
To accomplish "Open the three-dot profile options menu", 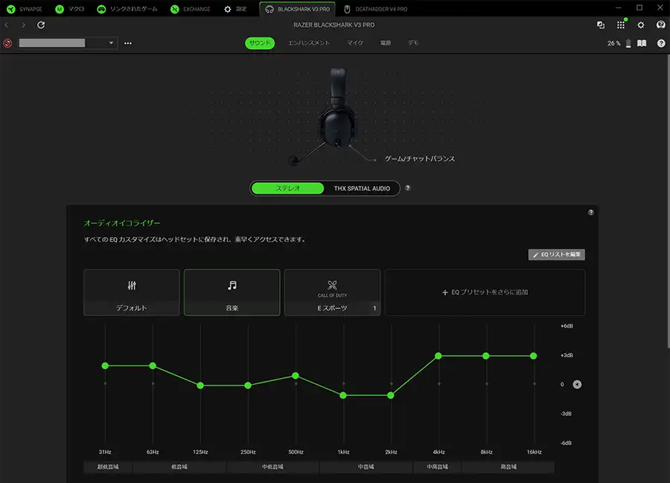I will (x=128, y=43).
